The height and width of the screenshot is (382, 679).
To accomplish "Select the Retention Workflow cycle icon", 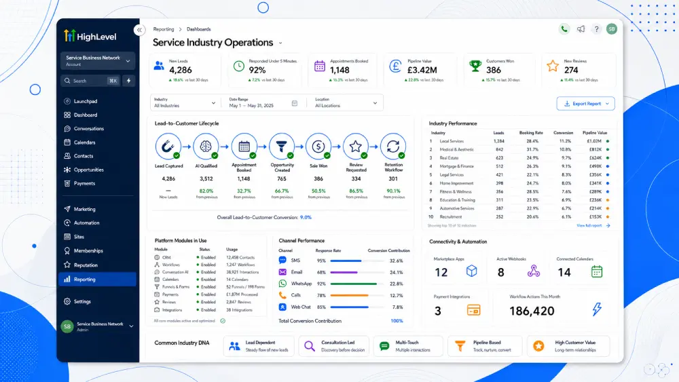I will click(x=393, y=147).
